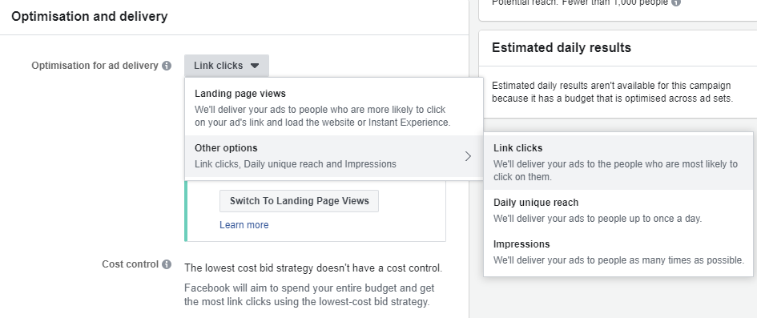Click the Optimisation and delivery heading

pyautogui.click(x=89, y=16)
